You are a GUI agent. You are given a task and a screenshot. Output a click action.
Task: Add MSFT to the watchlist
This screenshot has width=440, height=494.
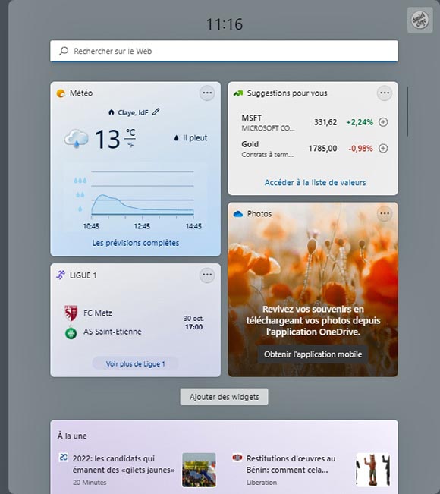pos(383,122)
